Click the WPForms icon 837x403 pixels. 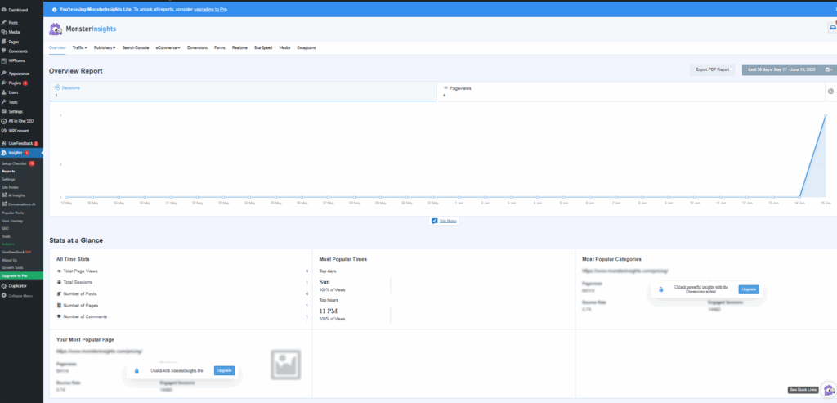(4, 60)
